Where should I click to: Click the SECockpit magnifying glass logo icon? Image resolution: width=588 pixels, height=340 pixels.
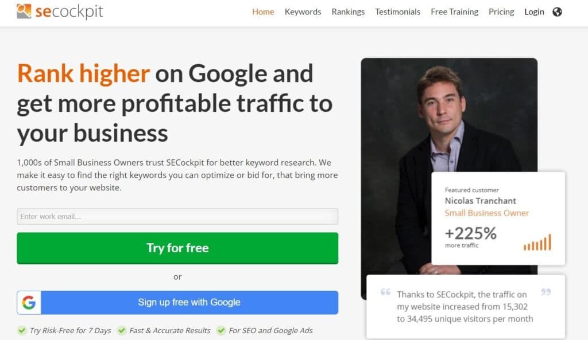[22, 10]
